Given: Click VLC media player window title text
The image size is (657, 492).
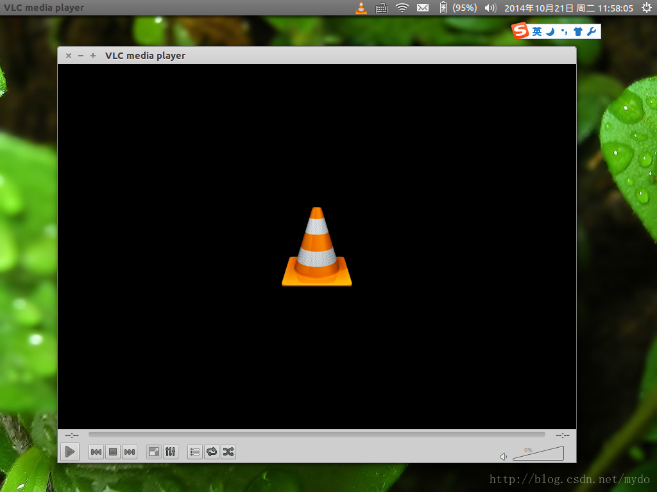Looking at the screenshot, I should (146, 56).
